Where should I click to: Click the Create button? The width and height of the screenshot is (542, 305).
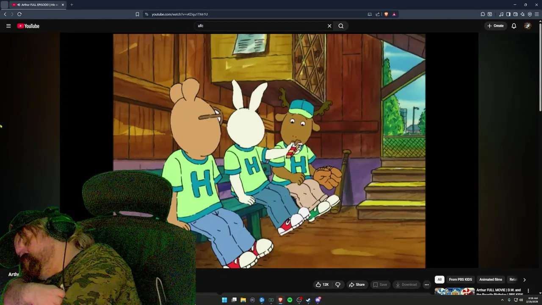[x=495, y=26]
